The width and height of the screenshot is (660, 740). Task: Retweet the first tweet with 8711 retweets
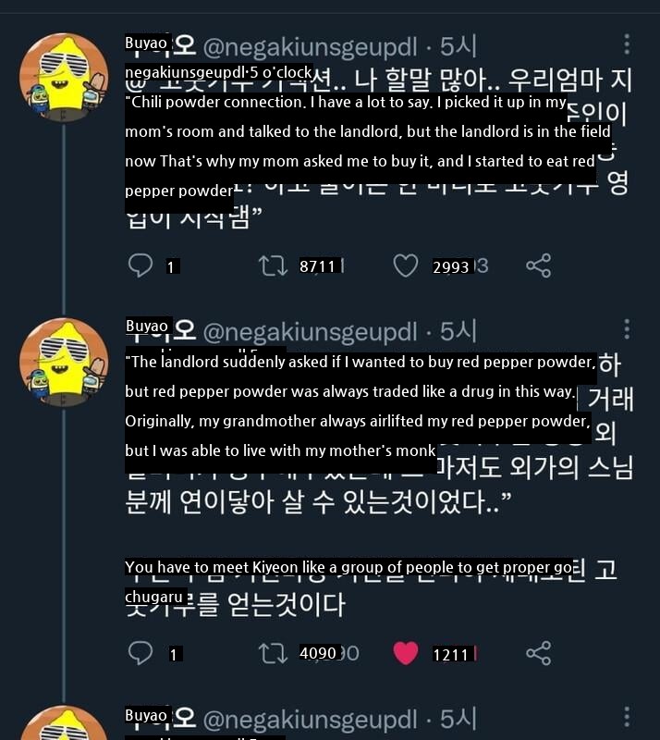click(x=272, y=265)
